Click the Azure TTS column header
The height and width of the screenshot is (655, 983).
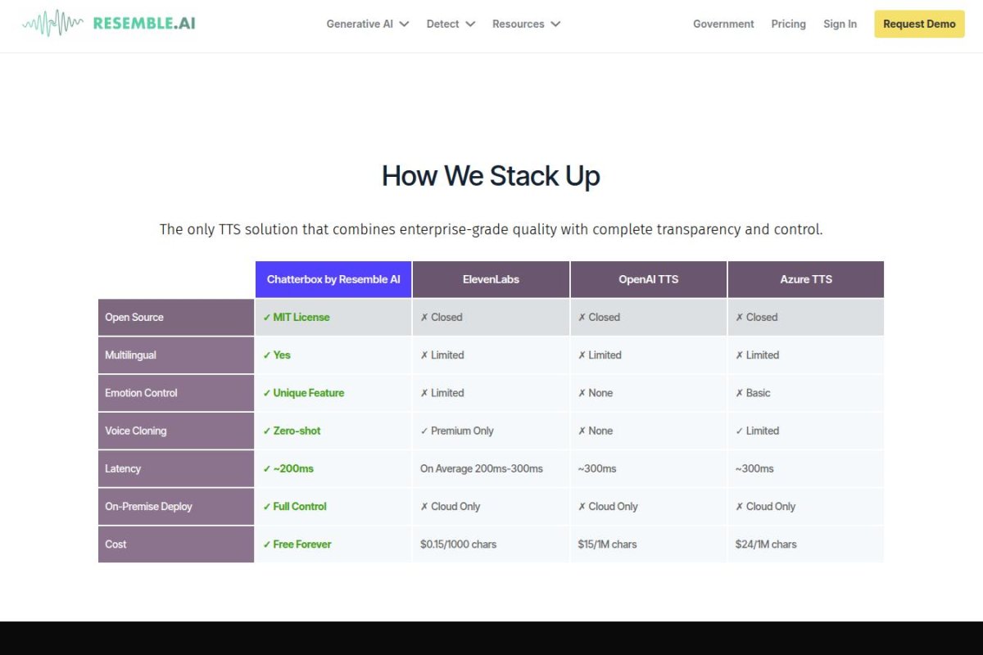(805, 279)
